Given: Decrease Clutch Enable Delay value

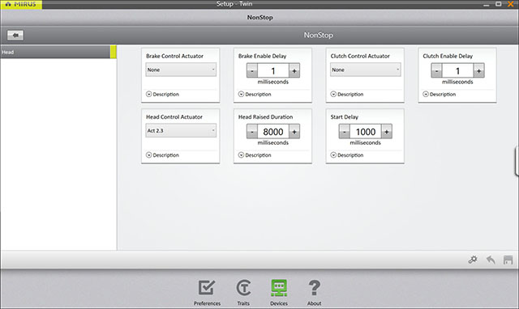Looking at the screenshot, I should (x=436, y=70).
